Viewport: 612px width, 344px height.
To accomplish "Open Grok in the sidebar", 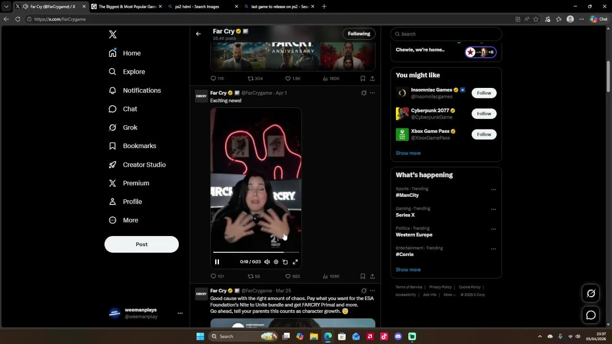I will point(123,128).
